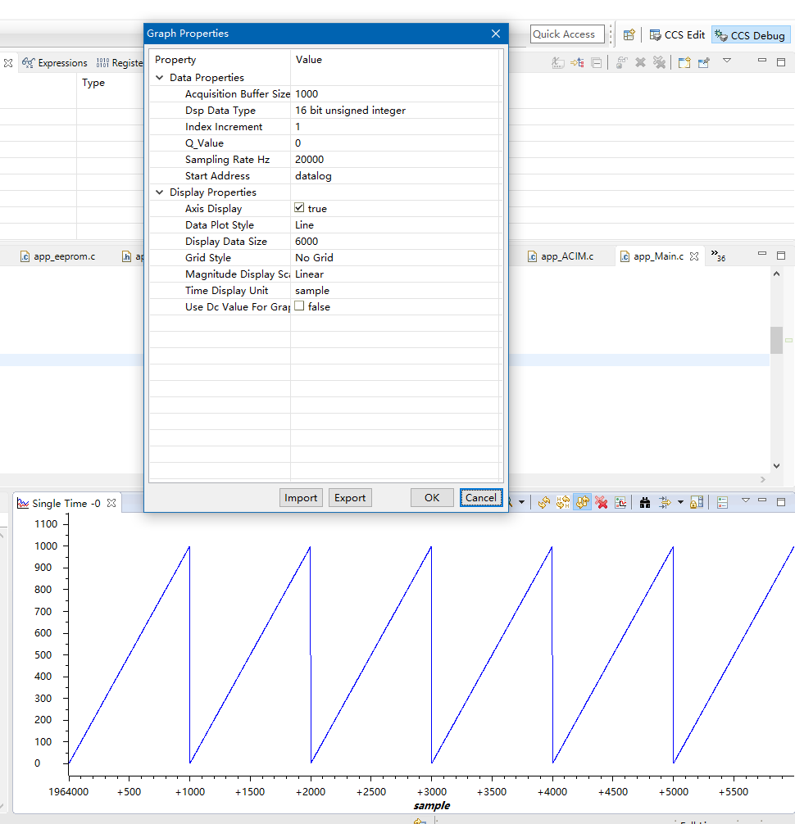Click the Type column header in Variables view
The image size is (795, 824).
(93, 83)
